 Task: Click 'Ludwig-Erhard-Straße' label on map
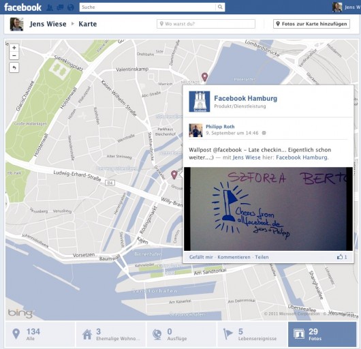point(78,176)
